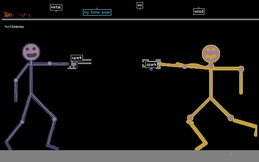Click the metal stickman's bent lower elbow joint

pos(16,80)
